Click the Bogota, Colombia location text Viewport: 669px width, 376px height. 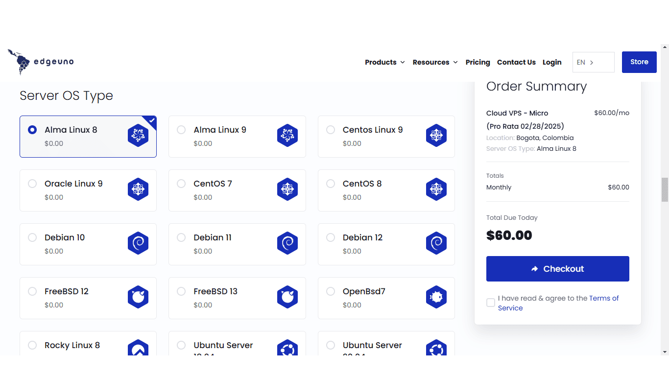pos(545,138)
